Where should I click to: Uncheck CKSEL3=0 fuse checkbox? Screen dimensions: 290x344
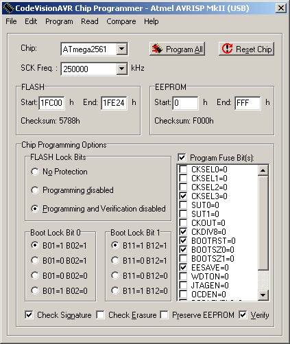(183, 196)
